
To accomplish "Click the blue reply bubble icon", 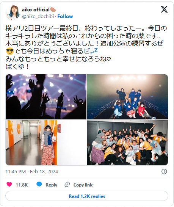I will pos(39,184).
